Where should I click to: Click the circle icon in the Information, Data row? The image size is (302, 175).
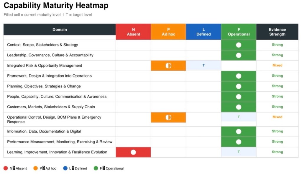click(x=239, y=132)
